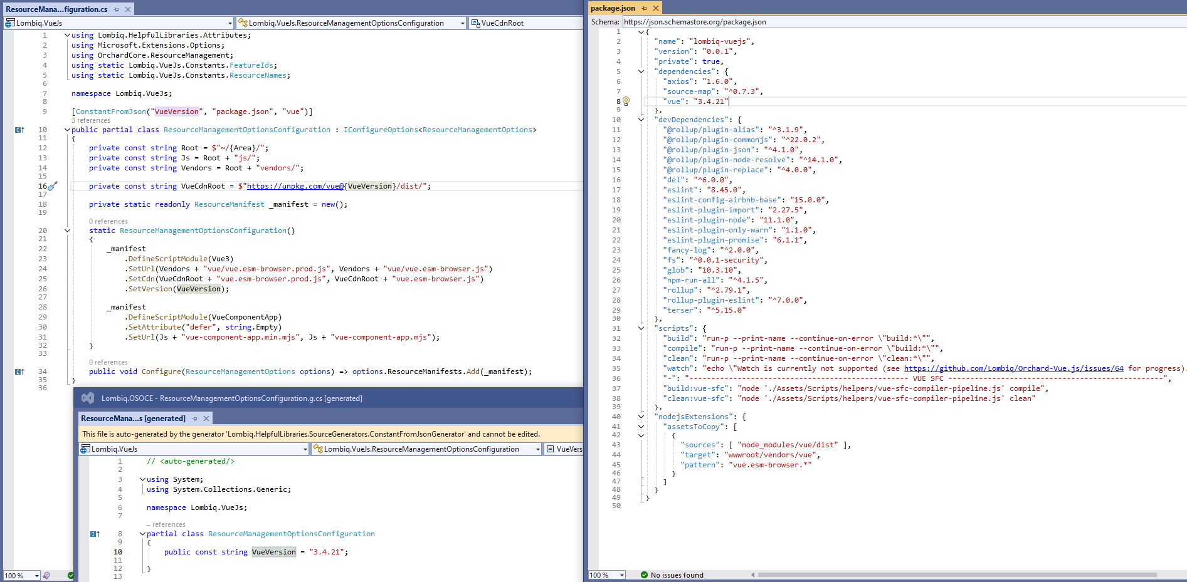Viewport: 1187px width, 582px height.
Task: Pin the generated ResourceMana...s tab
Action: pos(194,418)
